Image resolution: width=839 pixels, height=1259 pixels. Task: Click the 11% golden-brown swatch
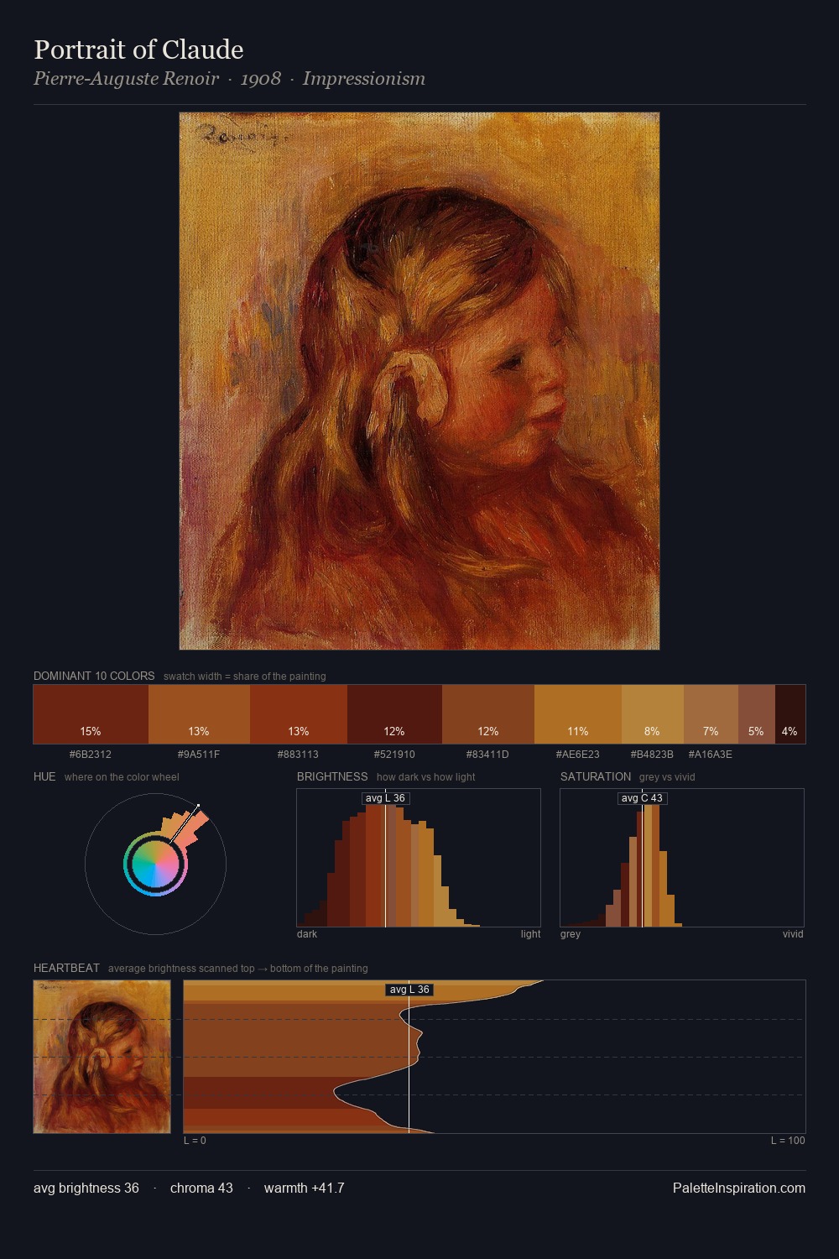(x=578, y=714)
